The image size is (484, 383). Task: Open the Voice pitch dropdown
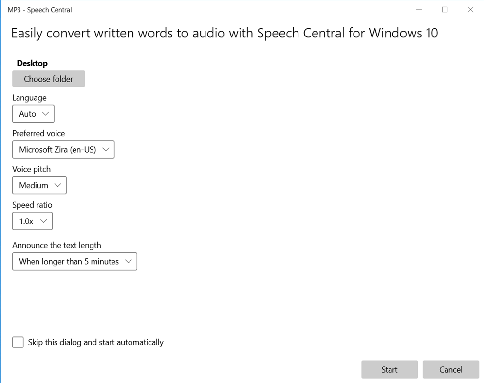(x=39, y=185)
